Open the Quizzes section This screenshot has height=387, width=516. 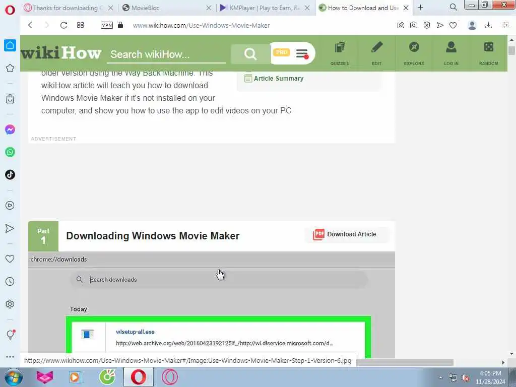pos(340,53)
